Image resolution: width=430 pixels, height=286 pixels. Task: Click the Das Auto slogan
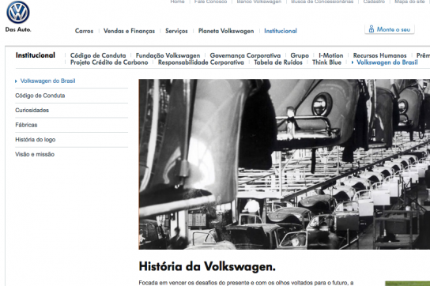click(x=18, y=29)
